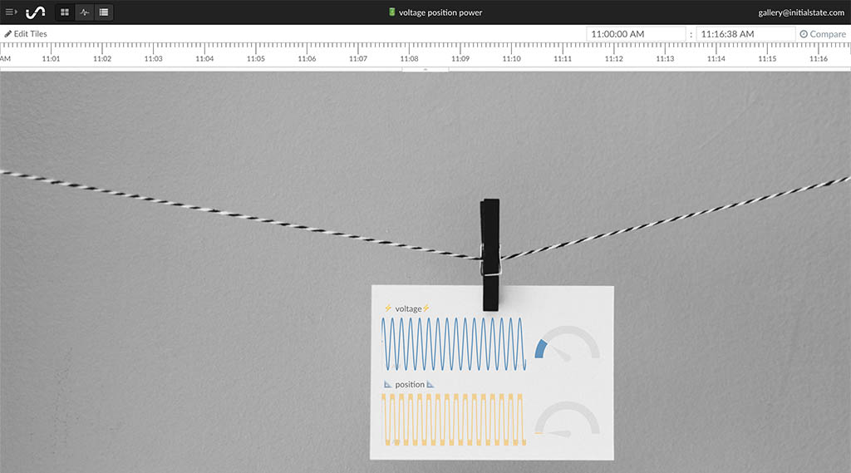Edit the end time field 11:16:38 AM
Screen dimensions: 851x473
pos(745,34)
